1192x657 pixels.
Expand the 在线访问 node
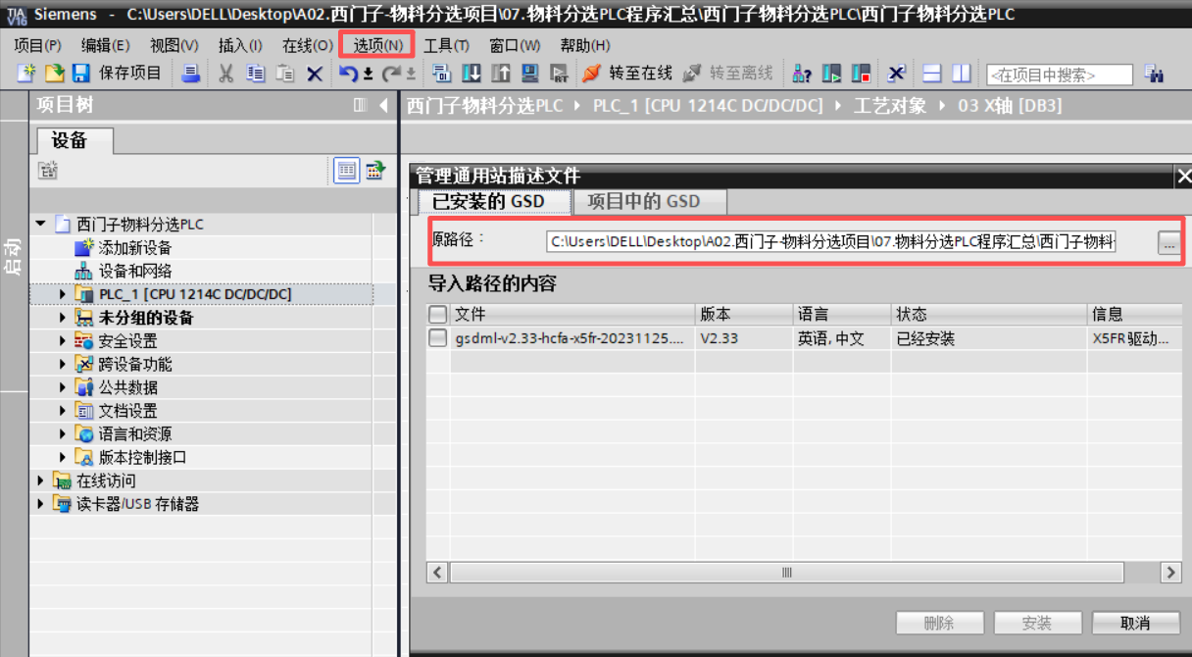coord(41,480)
